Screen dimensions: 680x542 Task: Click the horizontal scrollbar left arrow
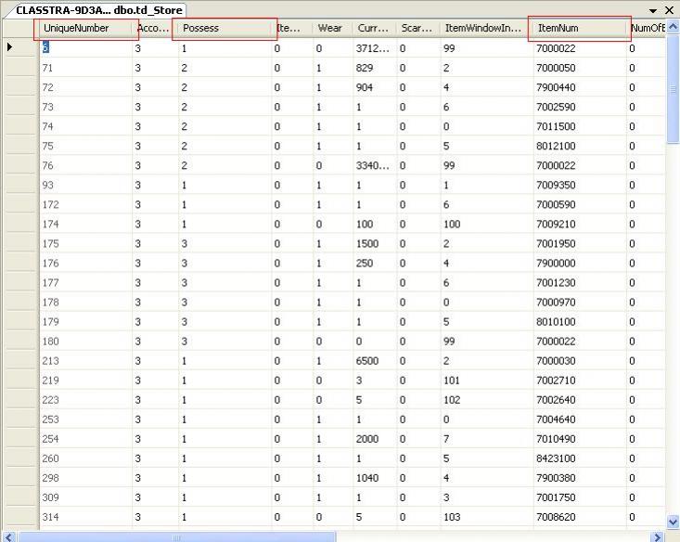click(x=7, y=536)
